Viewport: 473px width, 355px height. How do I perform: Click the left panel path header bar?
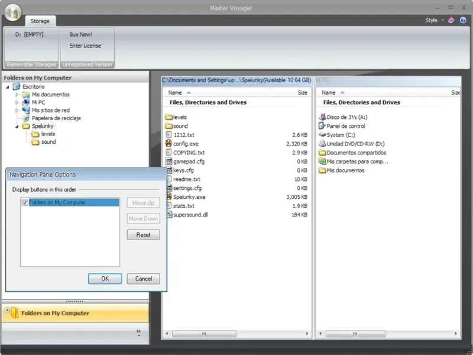click(237, 80)
